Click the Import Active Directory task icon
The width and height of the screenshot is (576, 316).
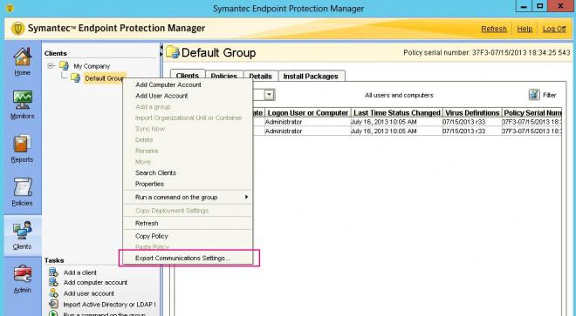53,304
